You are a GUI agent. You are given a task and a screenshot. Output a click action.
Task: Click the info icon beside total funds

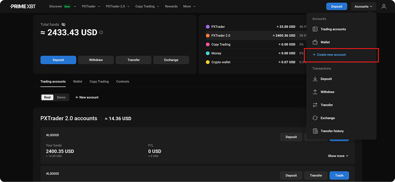101,32
